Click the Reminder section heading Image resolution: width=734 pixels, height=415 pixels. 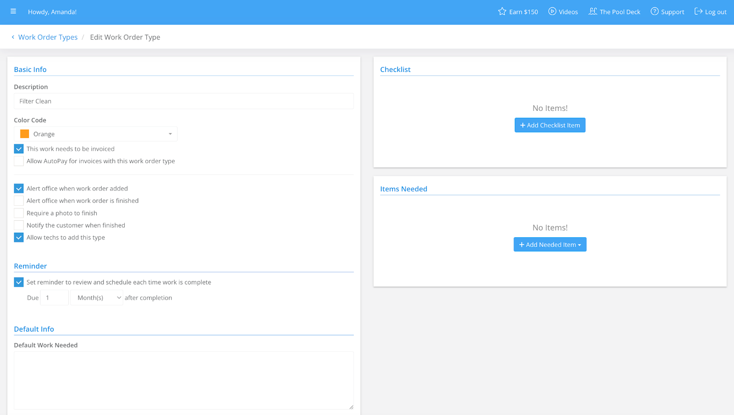click(30, 266)
